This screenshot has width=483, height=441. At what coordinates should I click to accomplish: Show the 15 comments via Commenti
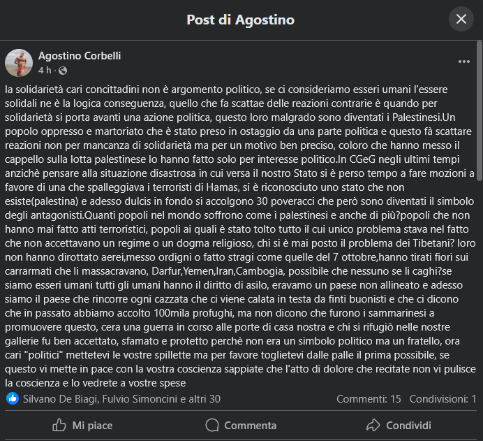[x=369, y=398]
